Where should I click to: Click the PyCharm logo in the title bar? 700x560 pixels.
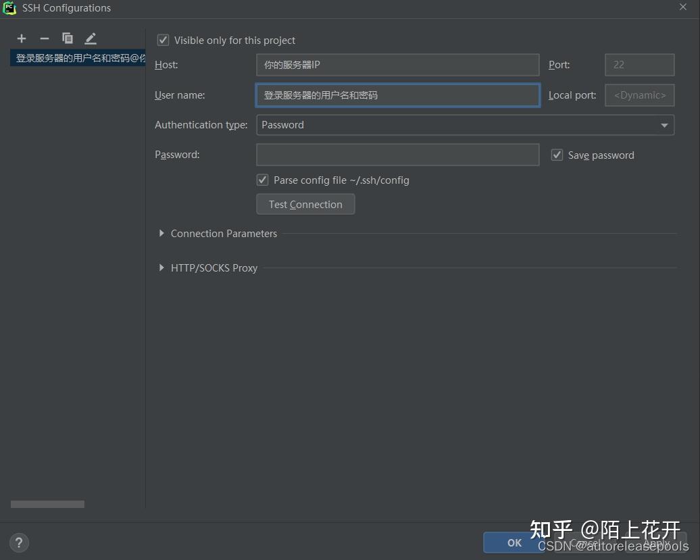(9, 8)
